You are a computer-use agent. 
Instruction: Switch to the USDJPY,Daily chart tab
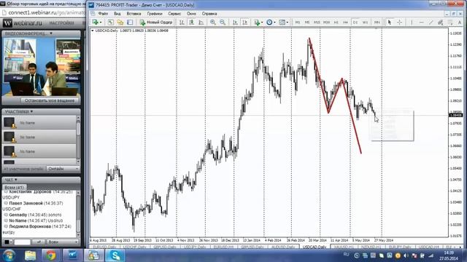click(x=195, y=247)
